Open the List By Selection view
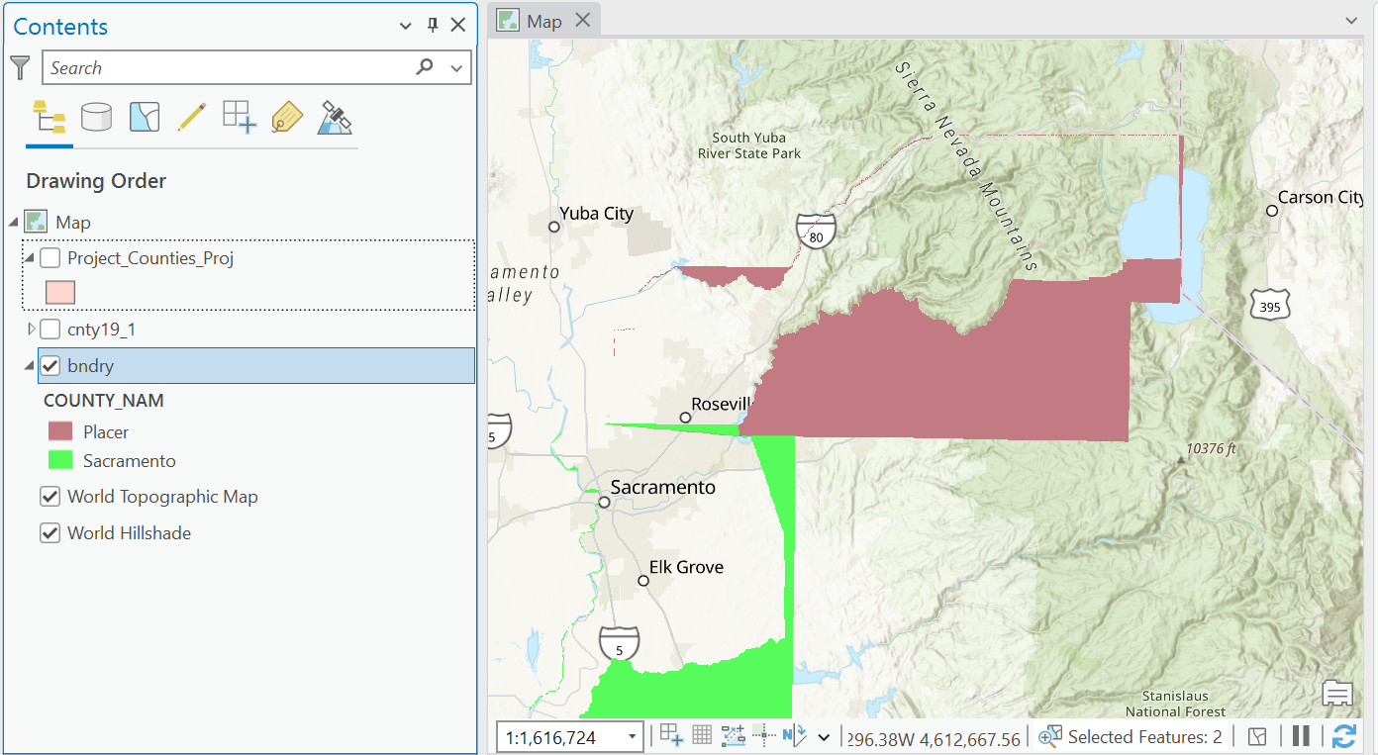Image resolution: width=1378 pixels, height=755 pixels. click(x=144, y=117)
